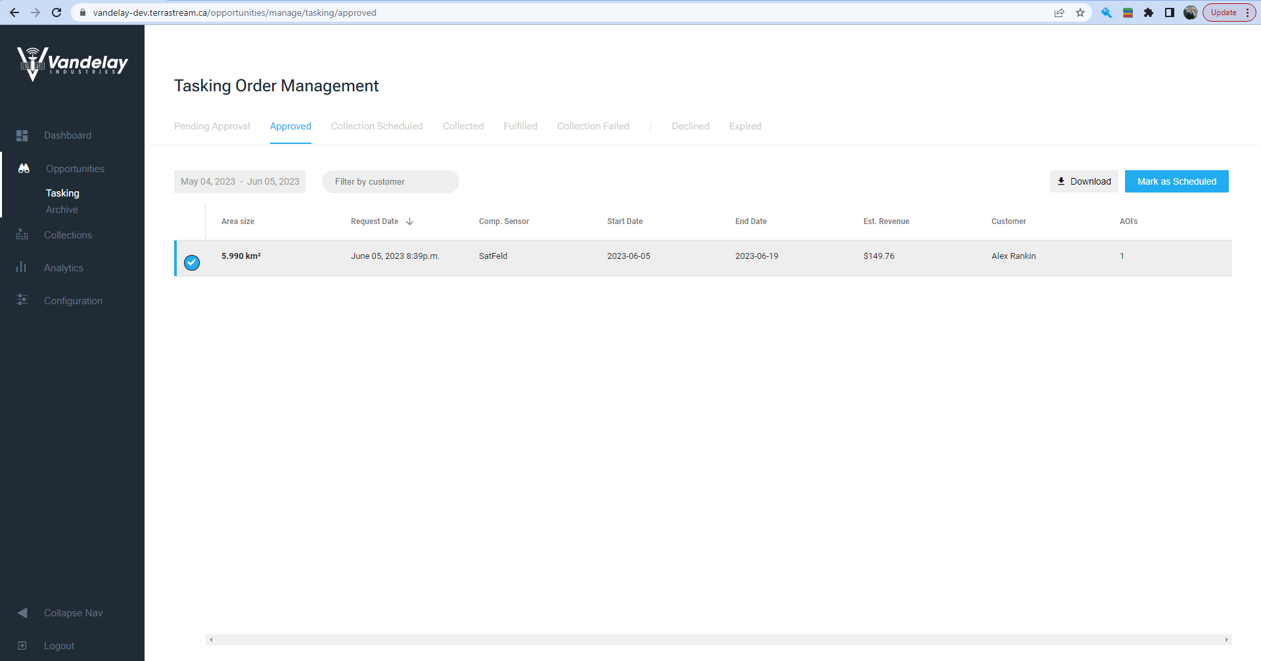Reload the page with the refresh icon
The width and height of the screenshot is (1261, 661).
[57, 12]
